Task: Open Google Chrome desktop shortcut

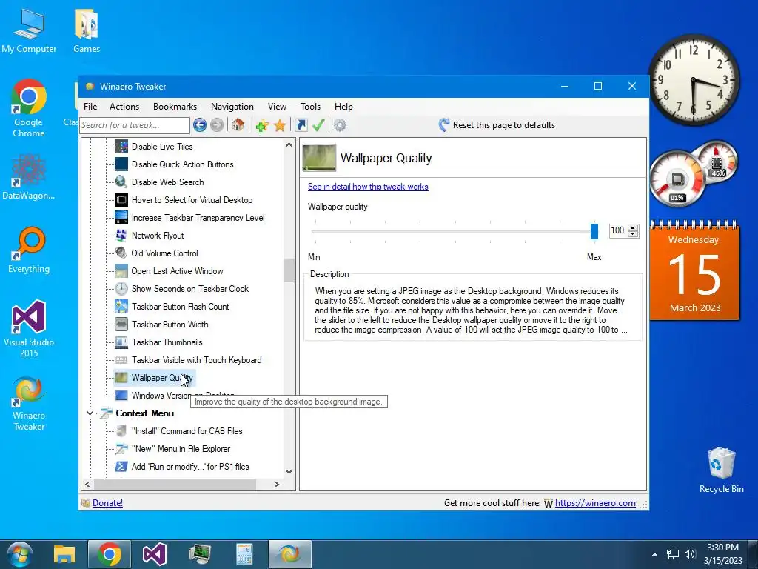Action: pyautogui.click(x=29, y=108)
